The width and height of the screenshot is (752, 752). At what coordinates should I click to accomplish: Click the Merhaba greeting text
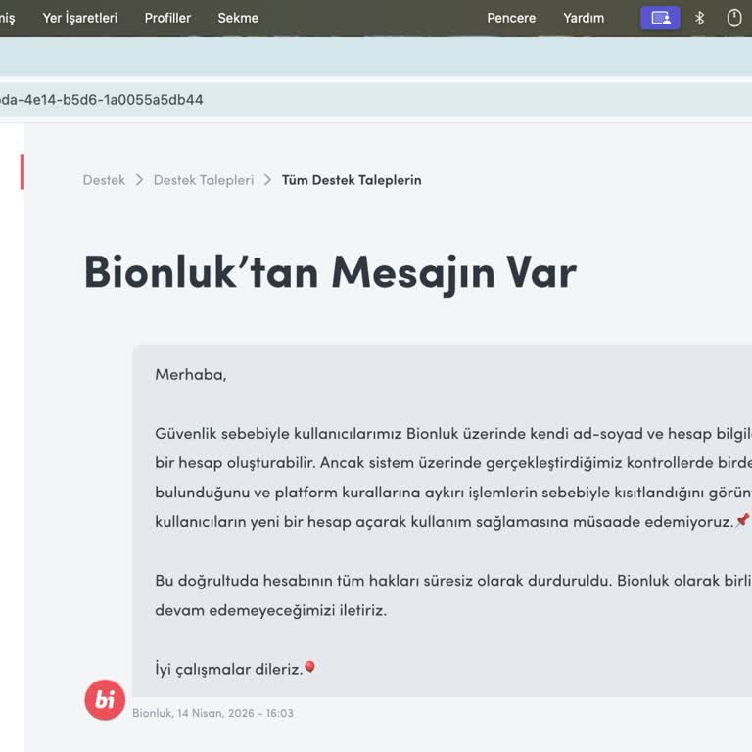[191, 375]
